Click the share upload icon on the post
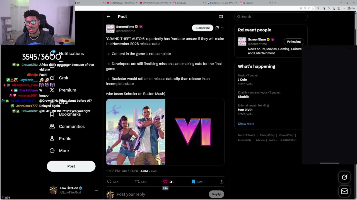357x200 pixels. click(x=221, y=182)
